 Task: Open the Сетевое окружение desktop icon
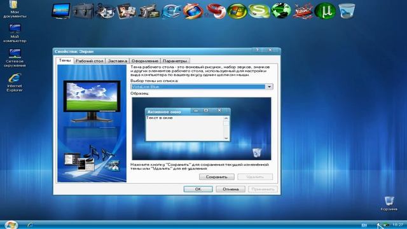point(15,58)
